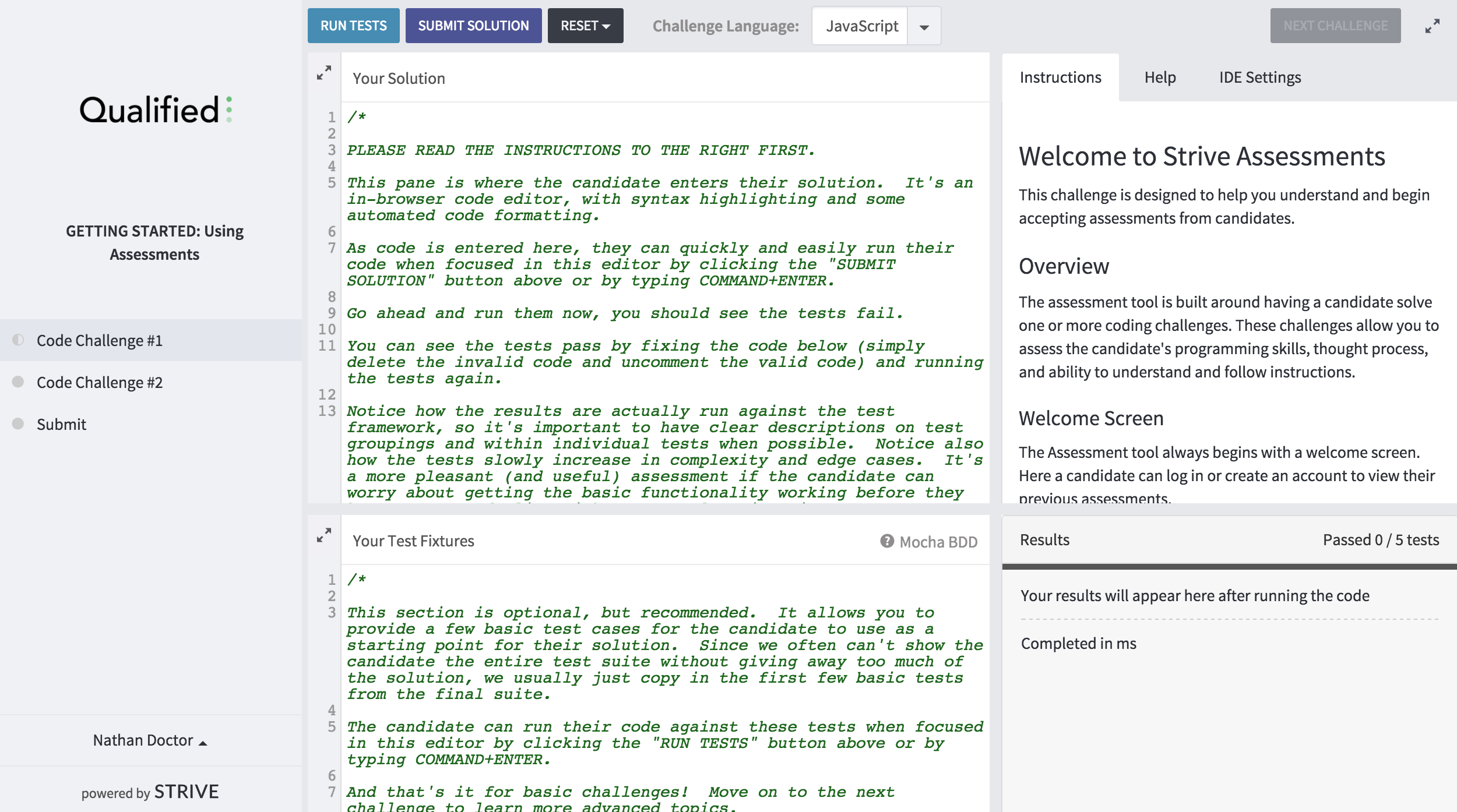Open the IDE Settings tab
Viewport: 1457px width, 812px height.
tap(1259, 77)
